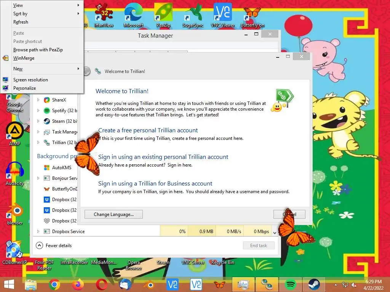Viewport: 390px width, 292px height.
Task: Open Opera from the taskbar
Action: (x=102, y=284)
